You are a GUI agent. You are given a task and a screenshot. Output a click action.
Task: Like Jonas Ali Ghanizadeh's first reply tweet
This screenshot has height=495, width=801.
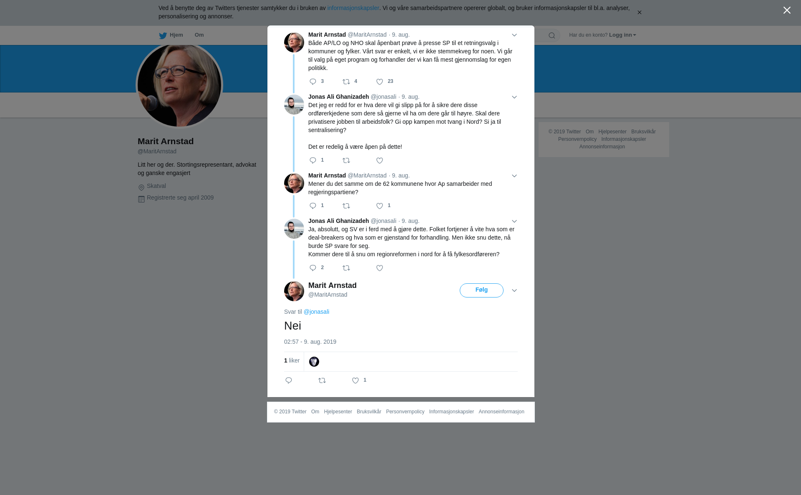click(380, 160)
